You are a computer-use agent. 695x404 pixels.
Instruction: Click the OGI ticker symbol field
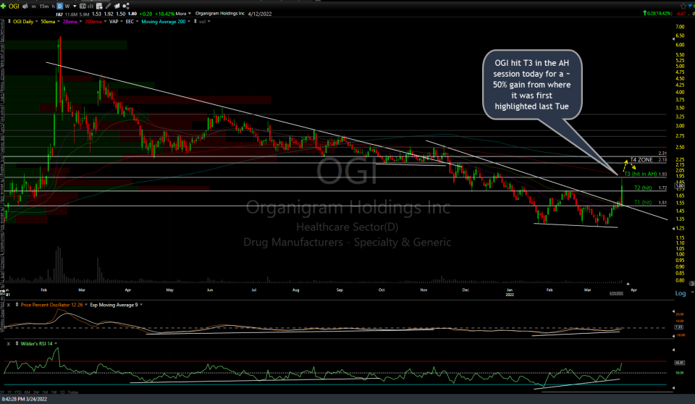coord(14,7)
